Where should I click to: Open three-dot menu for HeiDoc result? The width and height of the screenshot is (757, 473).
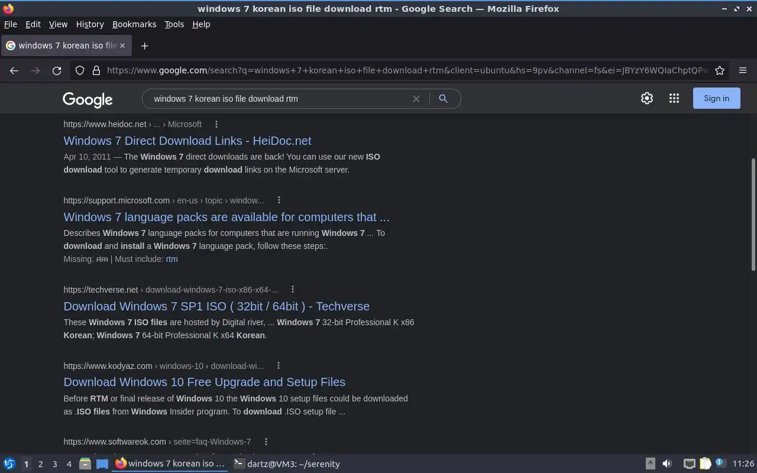point(216,124)
